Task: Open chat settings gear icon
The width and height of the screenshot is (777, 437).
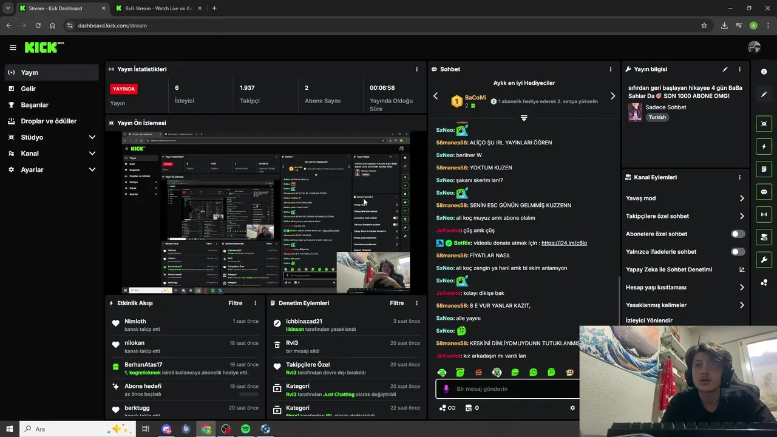Action: [x=572, y=408]
